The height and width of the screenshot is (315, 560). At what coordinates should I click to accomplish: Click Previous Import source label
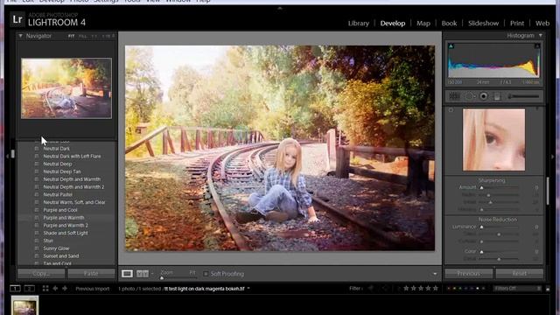pyautogui.click(x=93, y=289)
